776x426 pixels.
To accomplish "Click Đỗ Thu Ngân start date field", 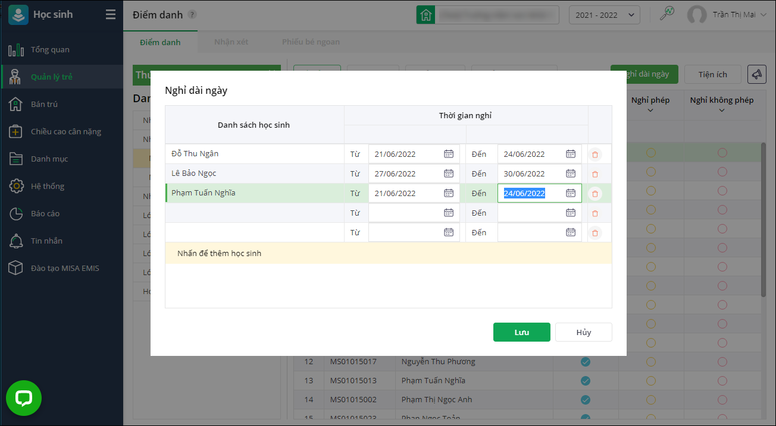I will coord(414,154).
